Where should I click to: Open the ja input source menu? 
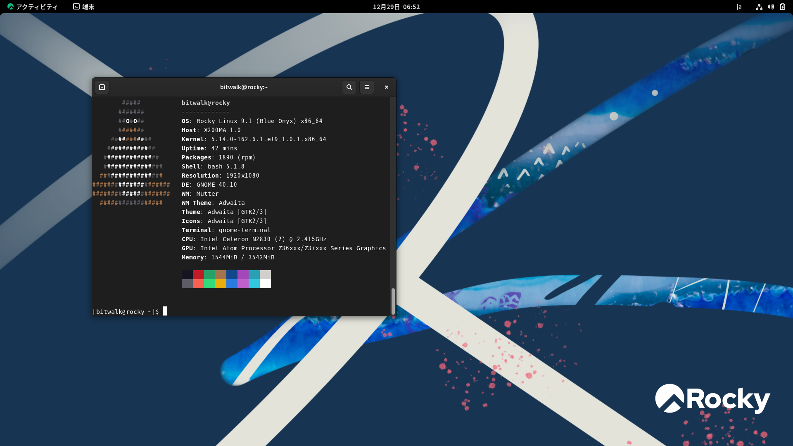[x=739, y=7]
